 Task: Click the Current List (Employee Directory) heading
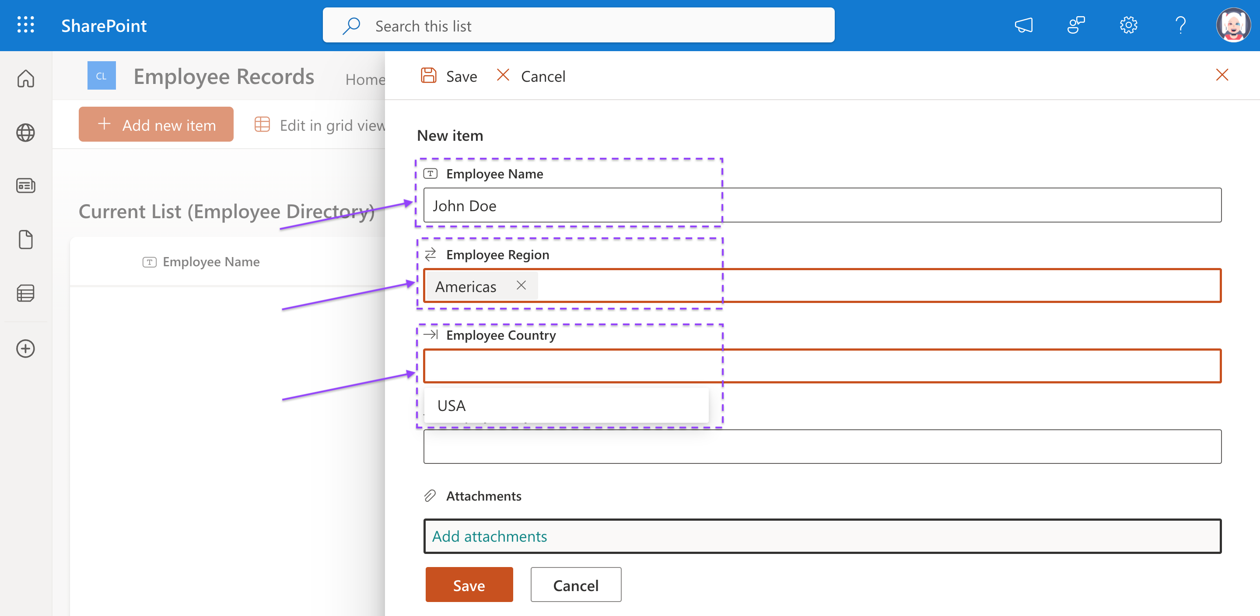pos(227,212)
